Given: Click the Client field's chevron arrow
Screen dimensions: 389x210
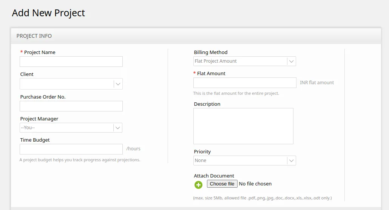Looking at the screenshot, I should pyautogui.click(x=118, y=84).
